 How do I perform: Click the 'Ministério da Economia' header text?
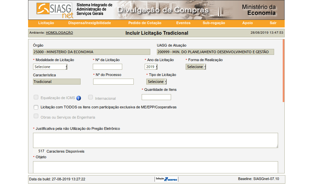(x=259, y=10)
